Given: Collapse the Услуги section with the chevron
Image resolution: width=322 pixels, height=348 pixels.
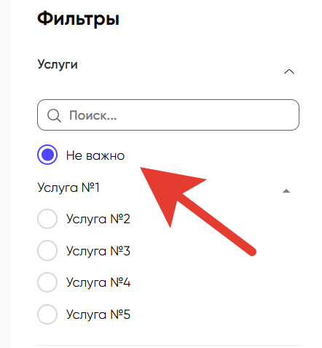Looking at the screenshot, I should [289, 71].
